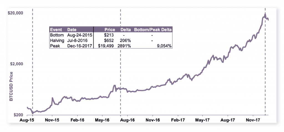This screenshot has height=132, width=284.
Task: Click the Price column header
Action: point(110,29)
